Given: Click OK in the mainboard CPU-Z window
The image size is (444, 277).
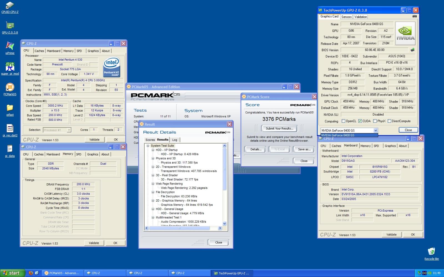Looking at the screenshot, I should (413, 235).
